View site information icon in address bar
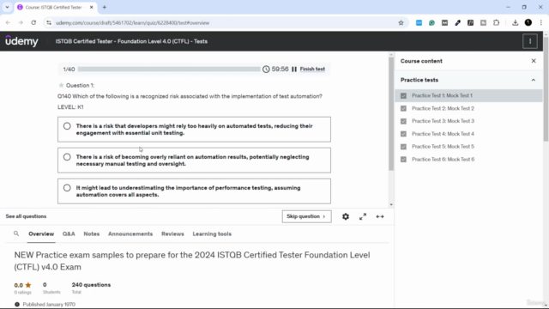This screenshot has height=309, width=549. click(x=49, y=23)
